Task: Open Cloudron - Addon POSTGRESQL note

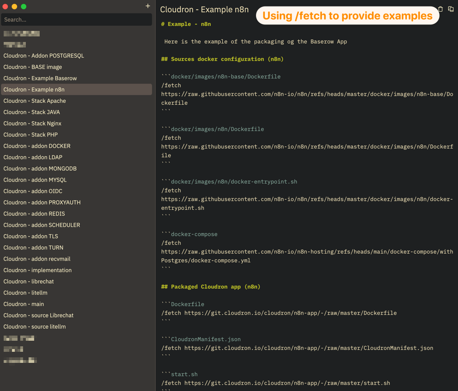Action: [77, 55]
